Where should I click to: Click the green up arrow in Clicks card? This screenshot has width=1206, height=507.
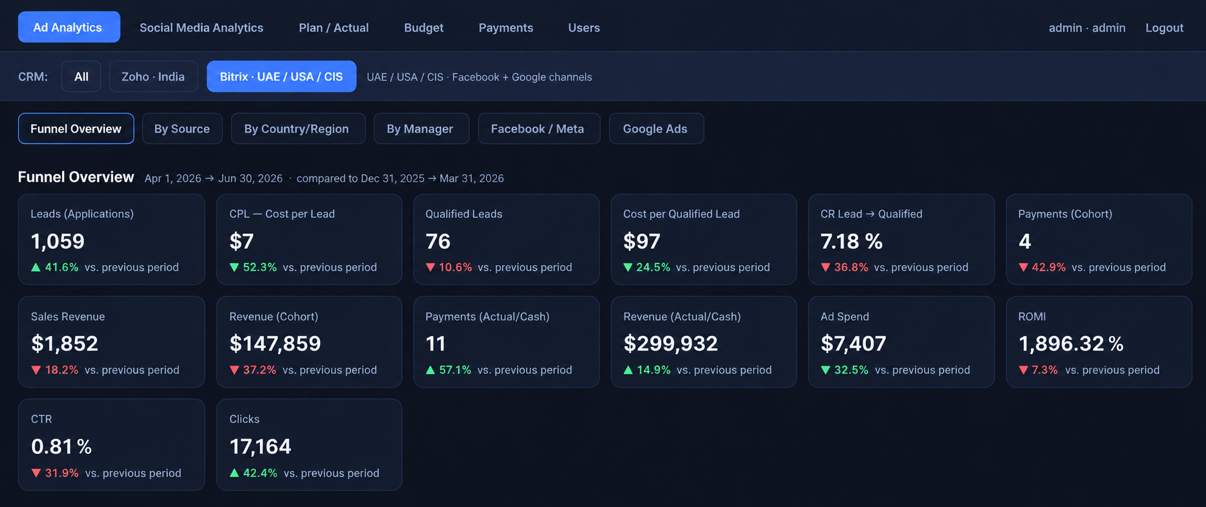(235, 473)
